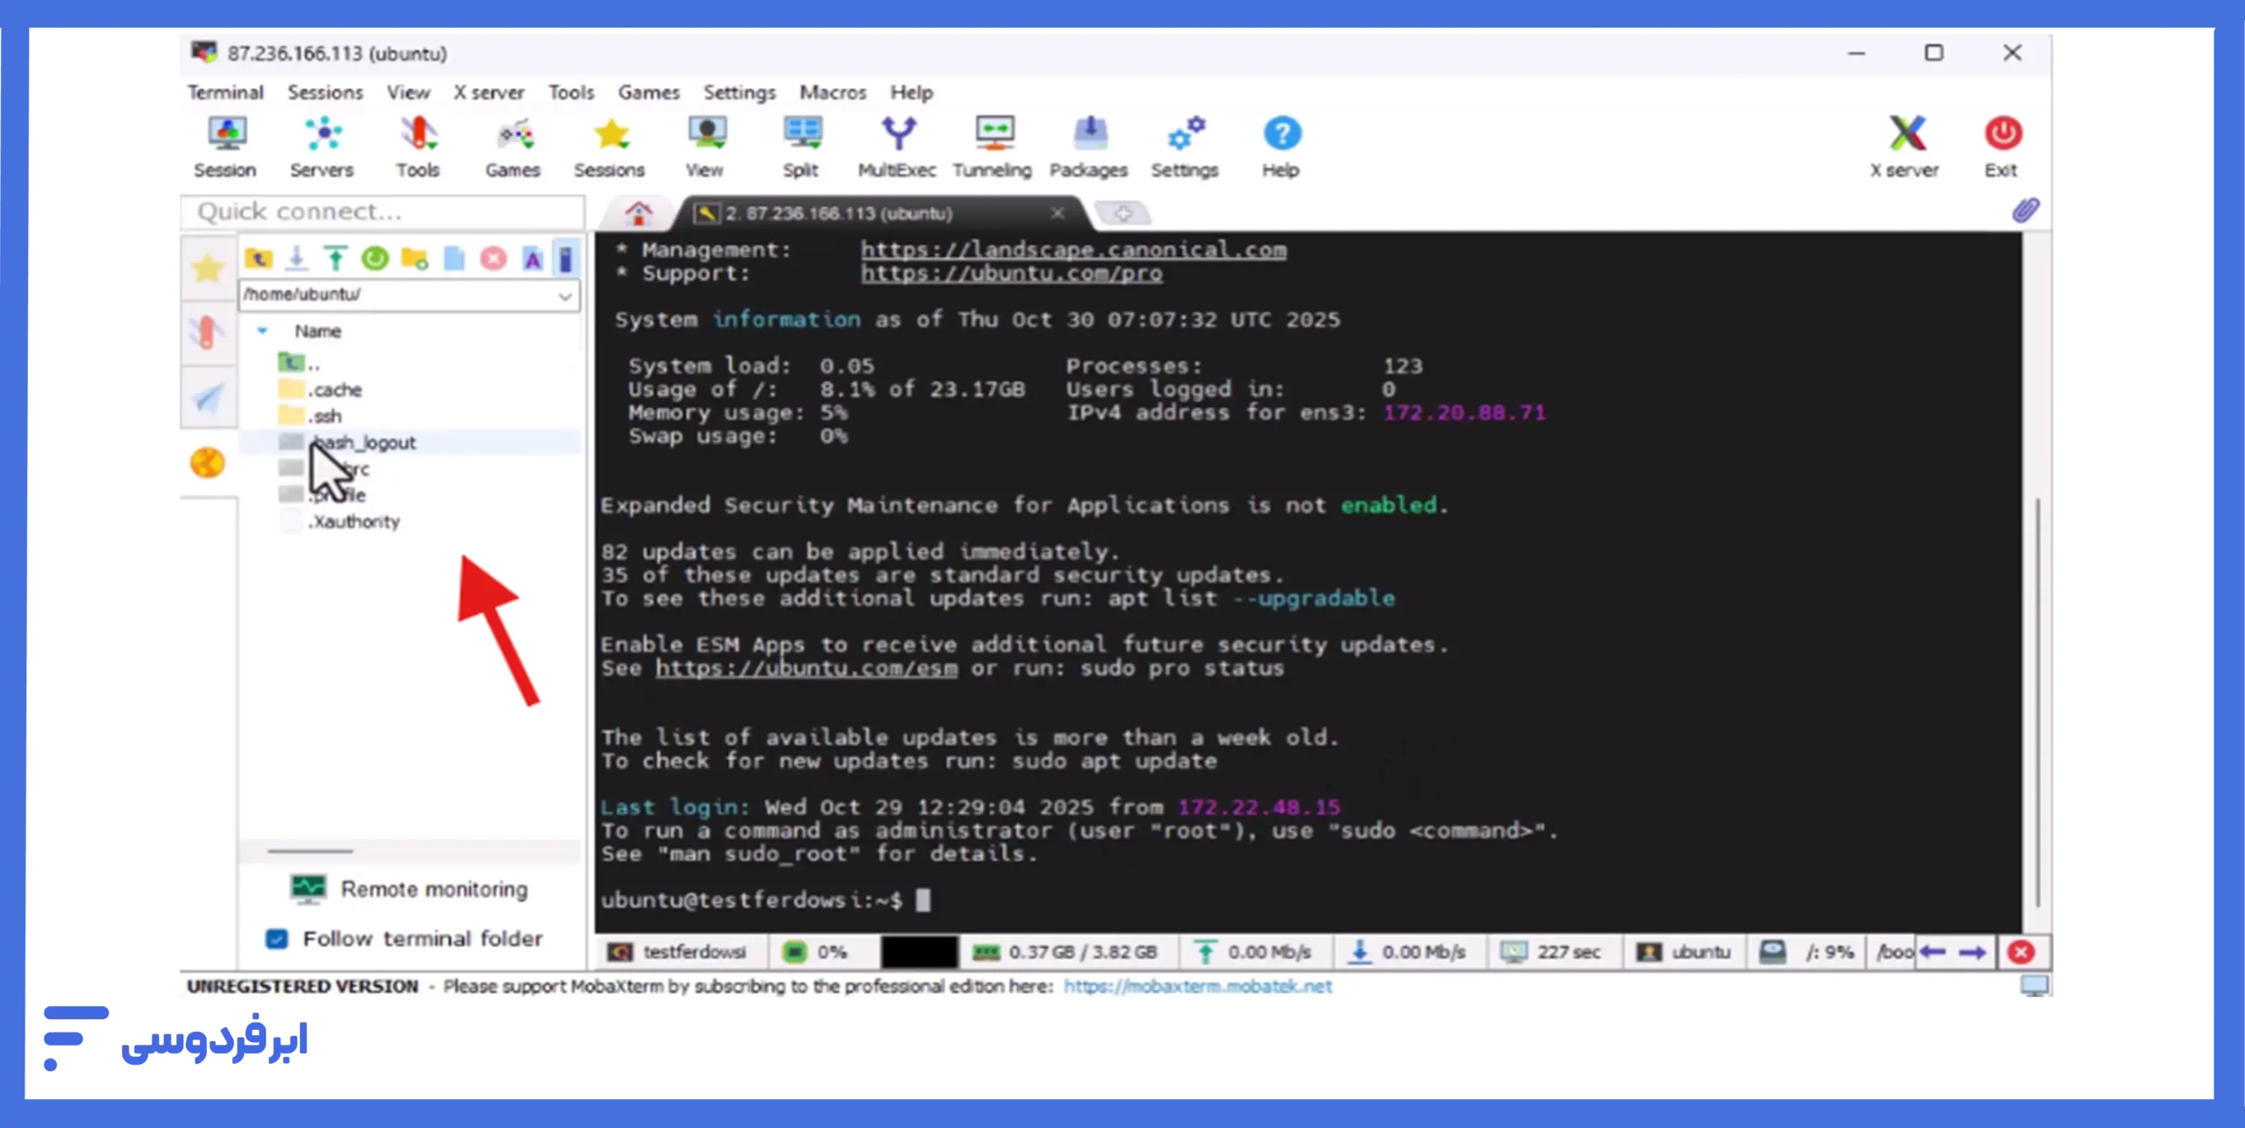This screenshot has width=2245, height=1128.
Task: Open the Servers toolbar icon
Action: (322, 146)
